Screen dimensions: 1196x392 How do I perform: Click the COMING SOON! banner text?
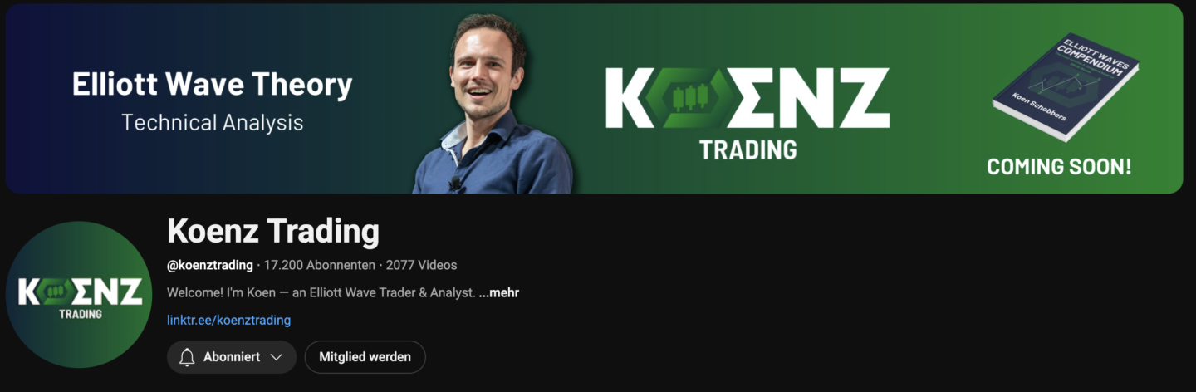[x=1059, y=166]
